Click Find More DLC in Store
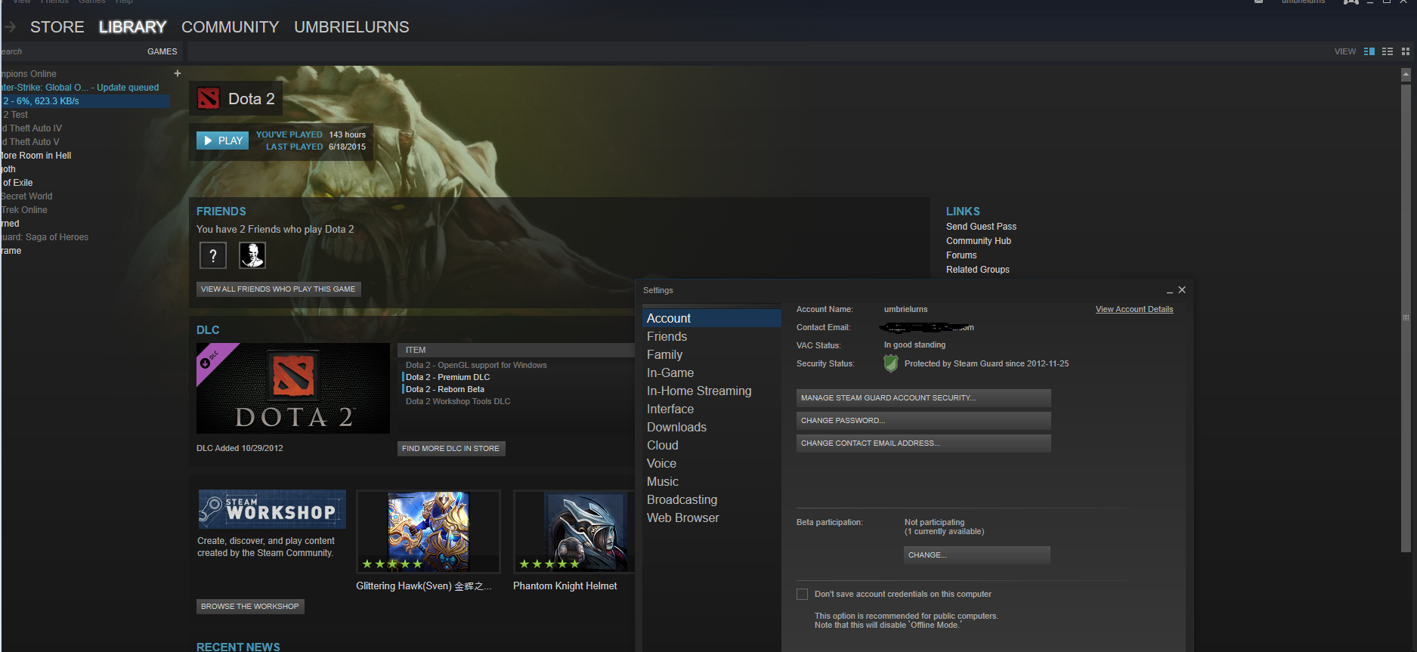This screenshot has height=652, width=1417. (450, 449)
